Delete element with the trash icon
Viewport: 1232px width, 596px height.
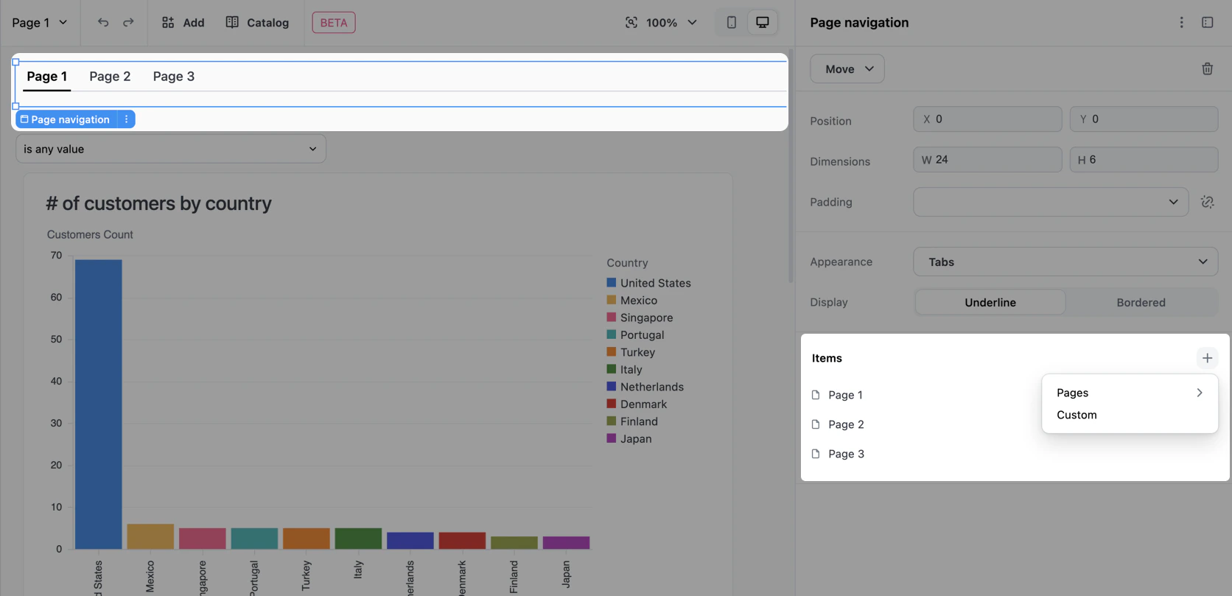1207,69
